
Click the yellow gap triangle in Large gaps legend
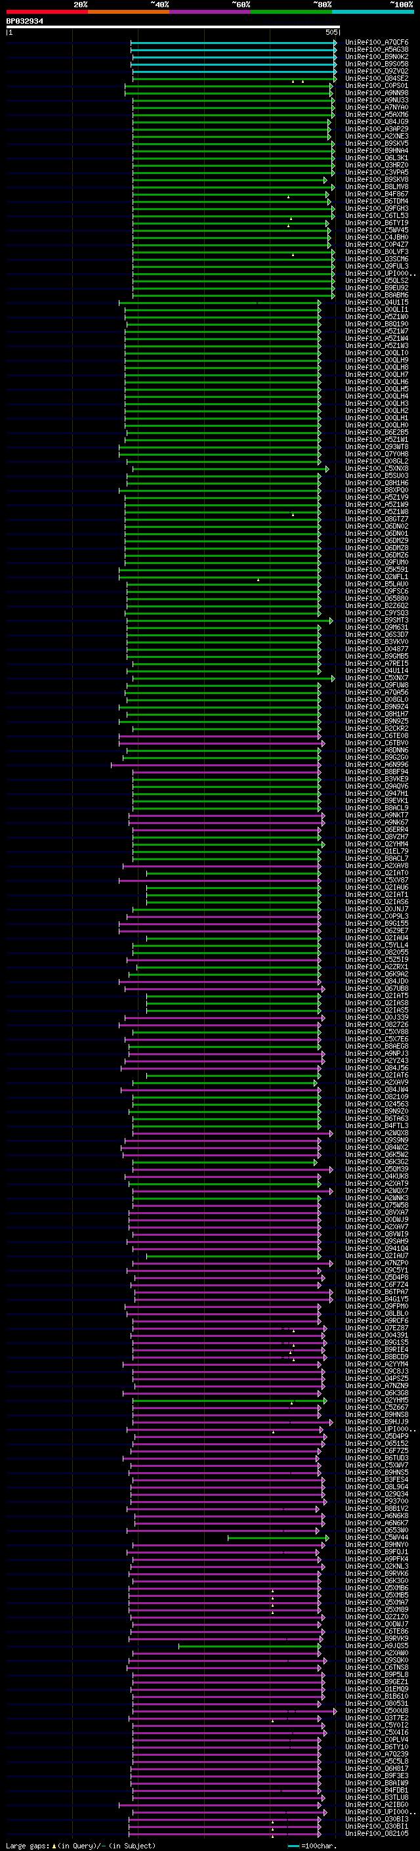point(54,1846)
